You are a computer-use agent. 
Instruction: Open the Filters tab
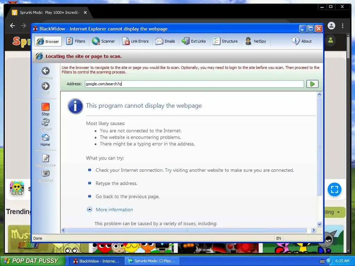(76, 41)
